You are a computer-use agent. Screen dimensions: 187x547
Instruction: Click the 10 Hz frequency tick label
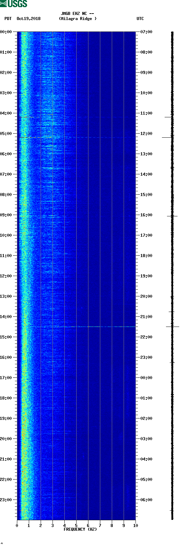[x=136, y=526]
